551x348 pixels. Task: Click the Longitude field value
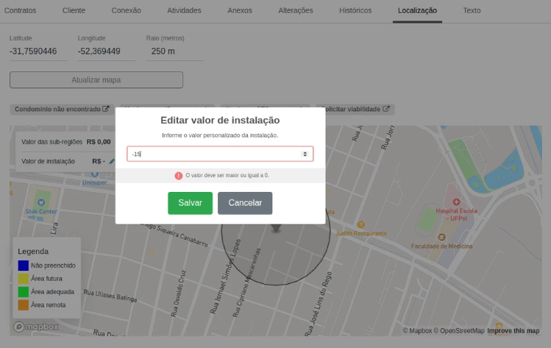point(107,52)
